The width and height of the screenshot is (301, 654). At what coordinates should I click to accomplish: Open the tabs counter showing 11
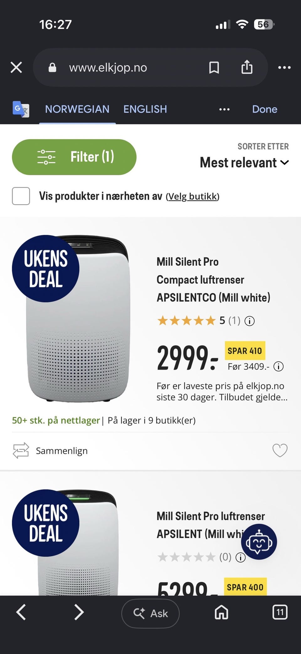280,612
